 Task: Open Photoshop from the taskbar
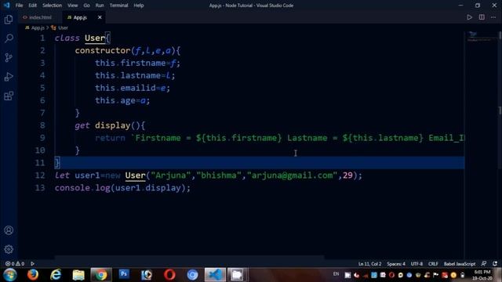[124, 275]
